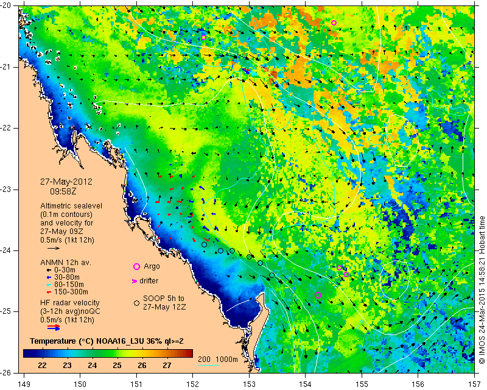Click the black altimetric velocity scale arrow

pos(54,248)
